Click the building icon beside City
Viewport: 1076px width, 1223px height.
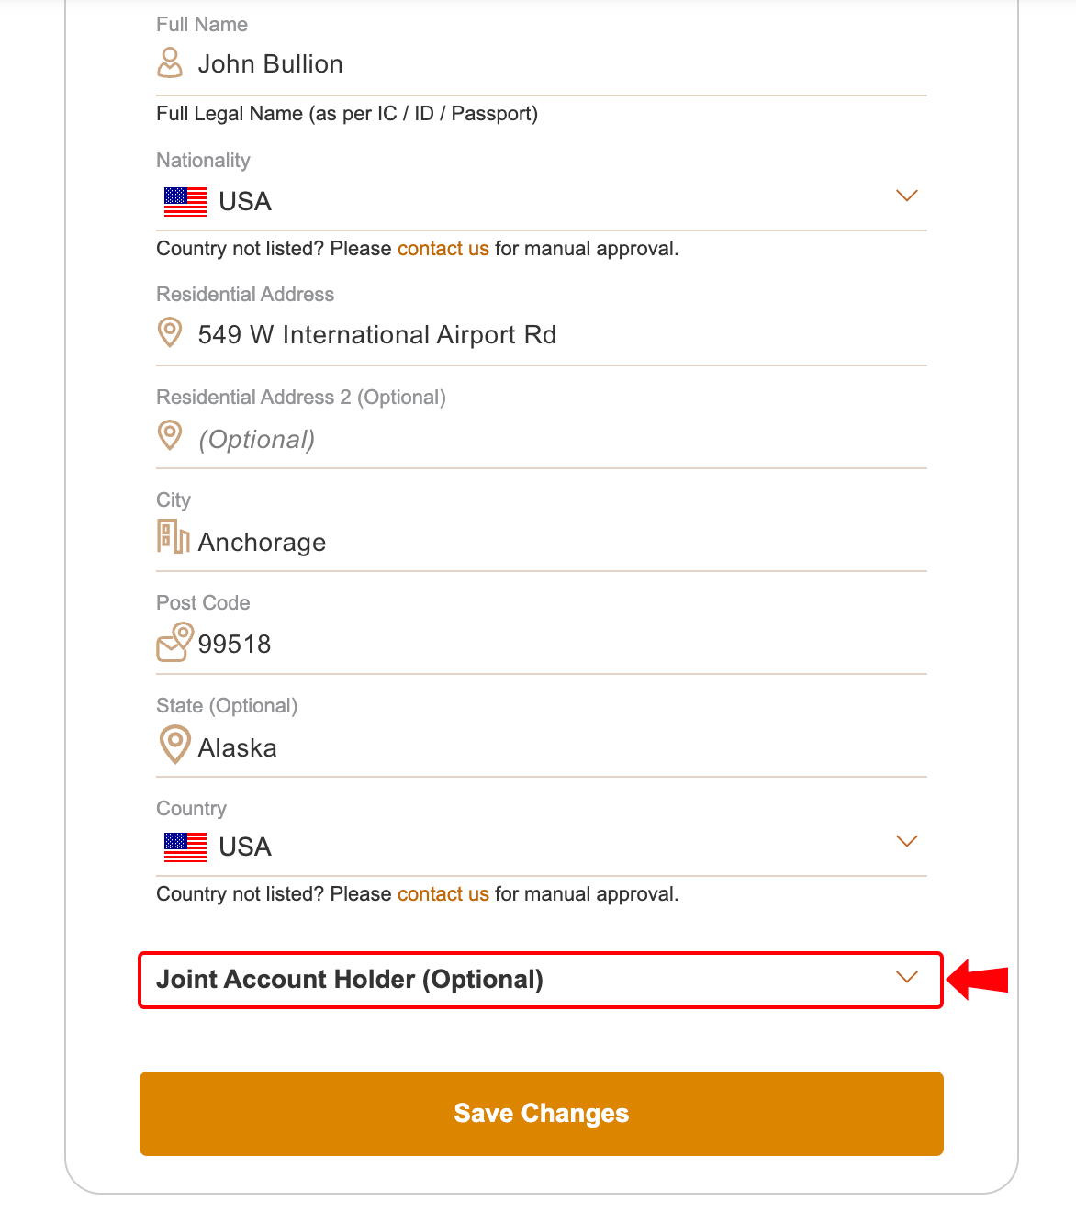(173, 537)
